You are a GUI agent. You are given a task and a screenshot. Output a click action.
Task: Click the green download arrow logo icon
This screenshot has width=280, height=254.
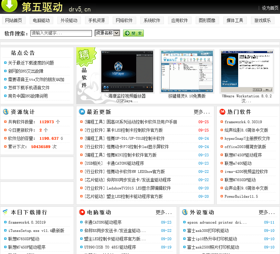[x=9, y=6]
